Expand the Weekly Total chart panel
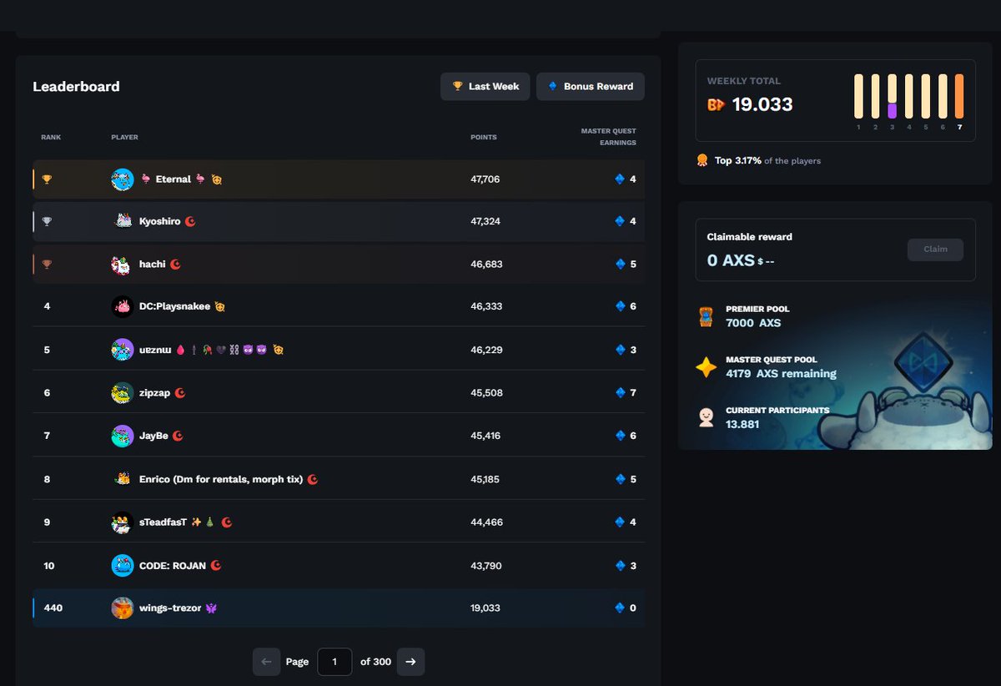Screen dimensions: 1001x686 point(834,100)
